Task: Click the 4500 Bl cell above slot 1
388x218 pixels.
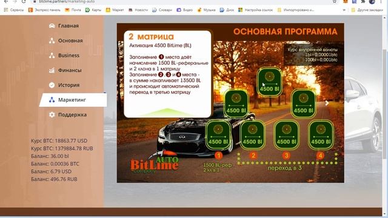Action: pyautogui.click(x=218, y=135)
